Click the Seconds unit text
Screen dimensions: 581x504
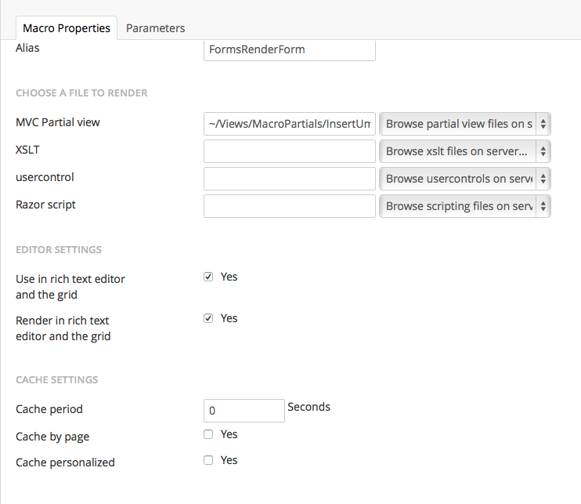(x=309, y=407)
